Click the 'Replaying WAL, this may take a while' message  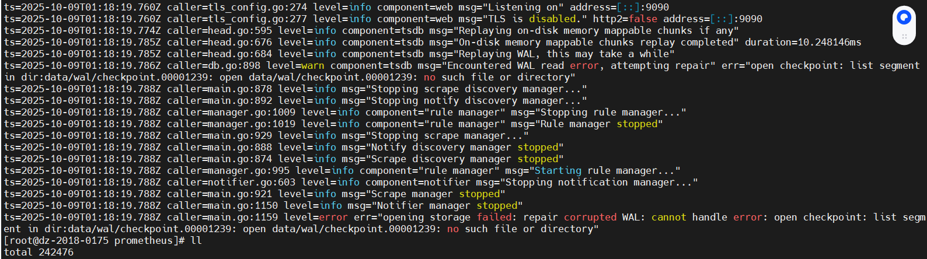pyautogui.click(x=563, y=54)
